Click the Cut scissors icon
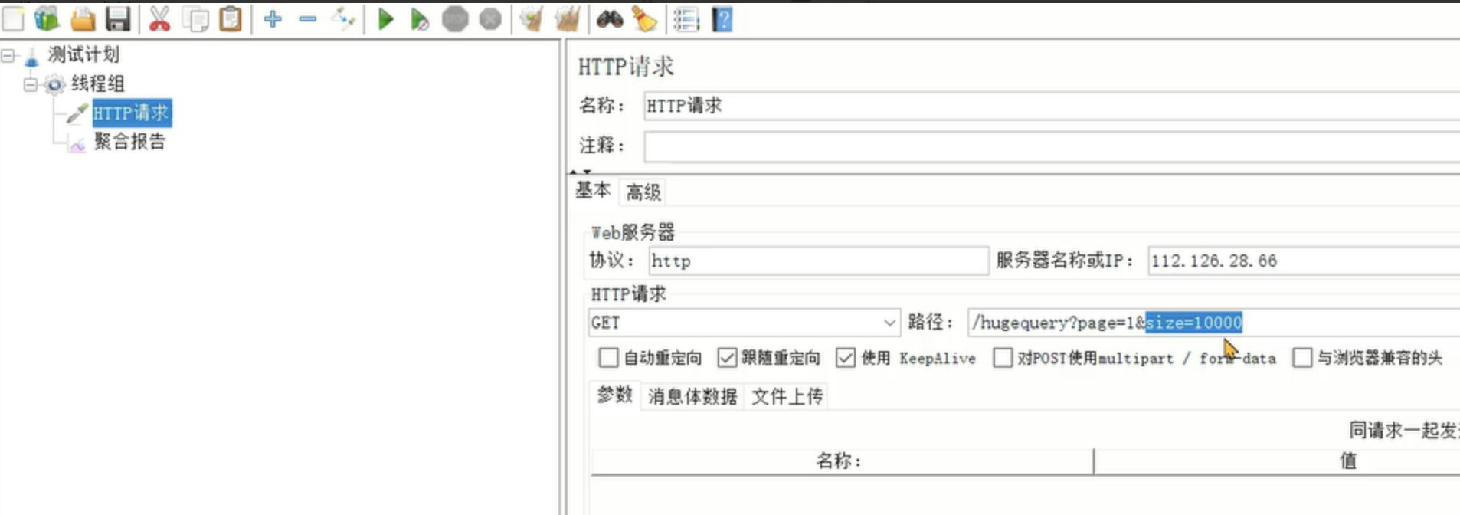The height and width of the screenshot is (515, 1460). pyautogui.click(x=159, y=18)
